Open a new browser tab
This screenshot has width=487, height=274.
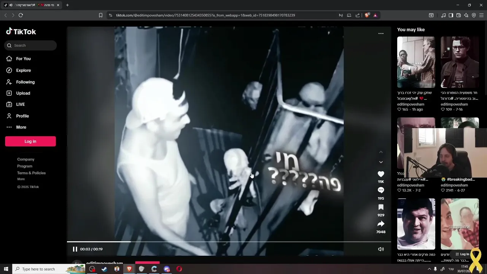click(67, 5)
